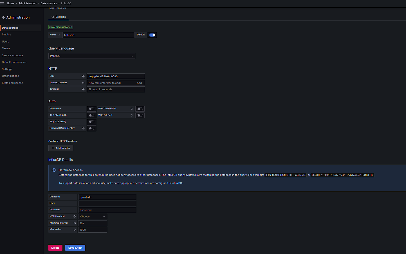Enable Basic auth toggle
This screenshot has width=406, height=254.
click(x=91, y=109)
